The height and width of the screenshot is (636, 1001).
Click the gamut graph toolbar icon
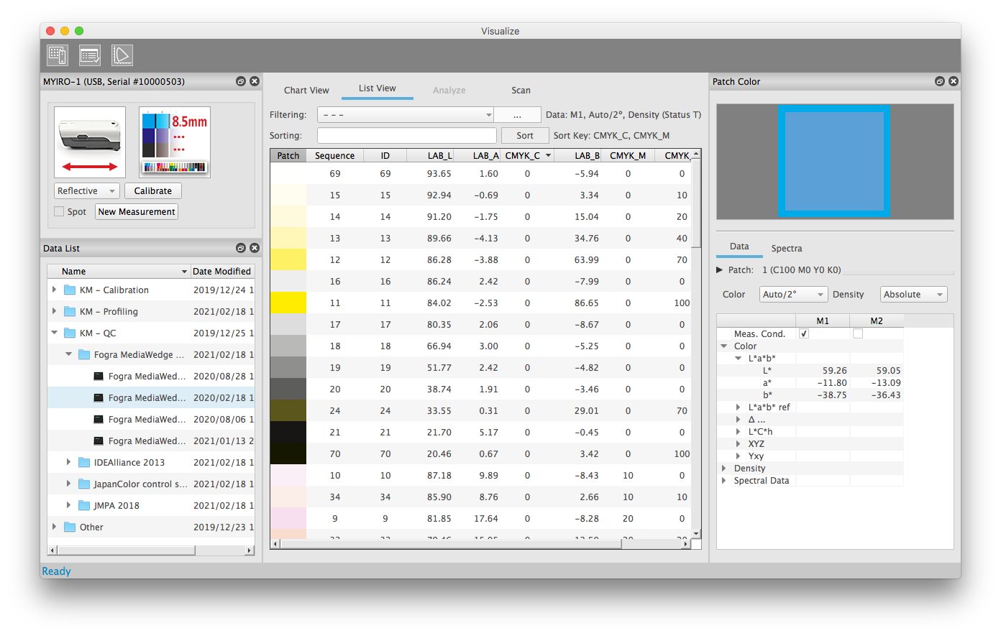pos(122,55)
